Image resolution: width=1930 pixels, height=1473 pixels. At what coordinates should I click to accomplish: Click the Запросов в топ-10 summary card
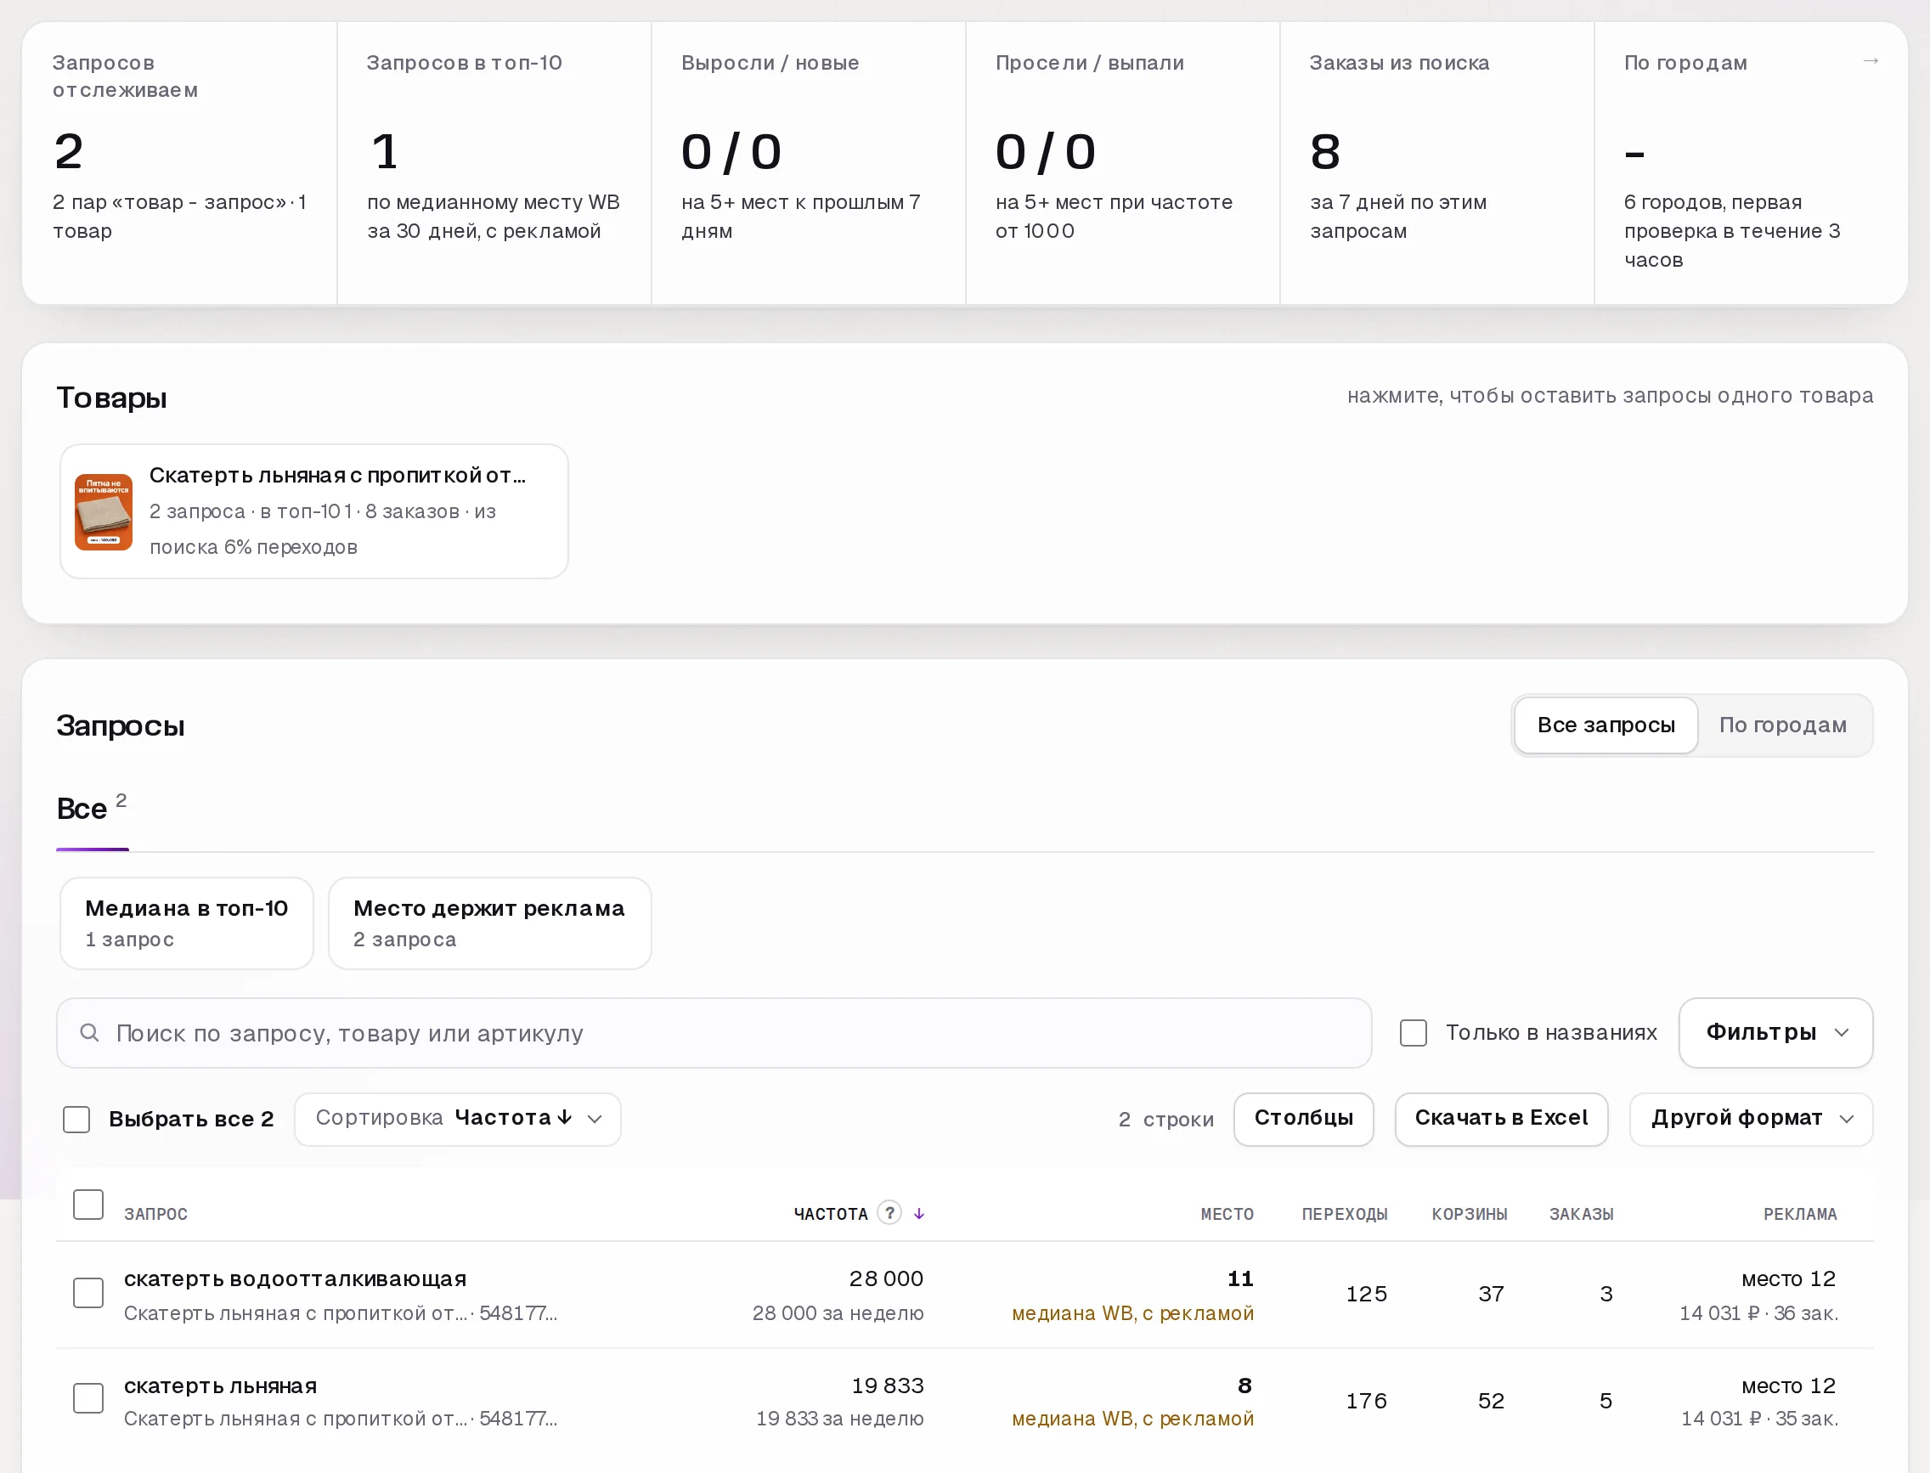[494, 163]
